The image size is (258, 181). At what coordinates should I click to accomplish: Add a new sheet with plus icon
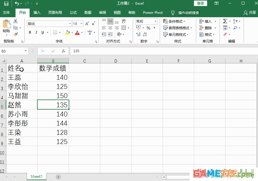tap(58, 177)
